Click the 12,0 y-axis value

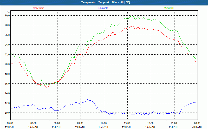(8, 103)
